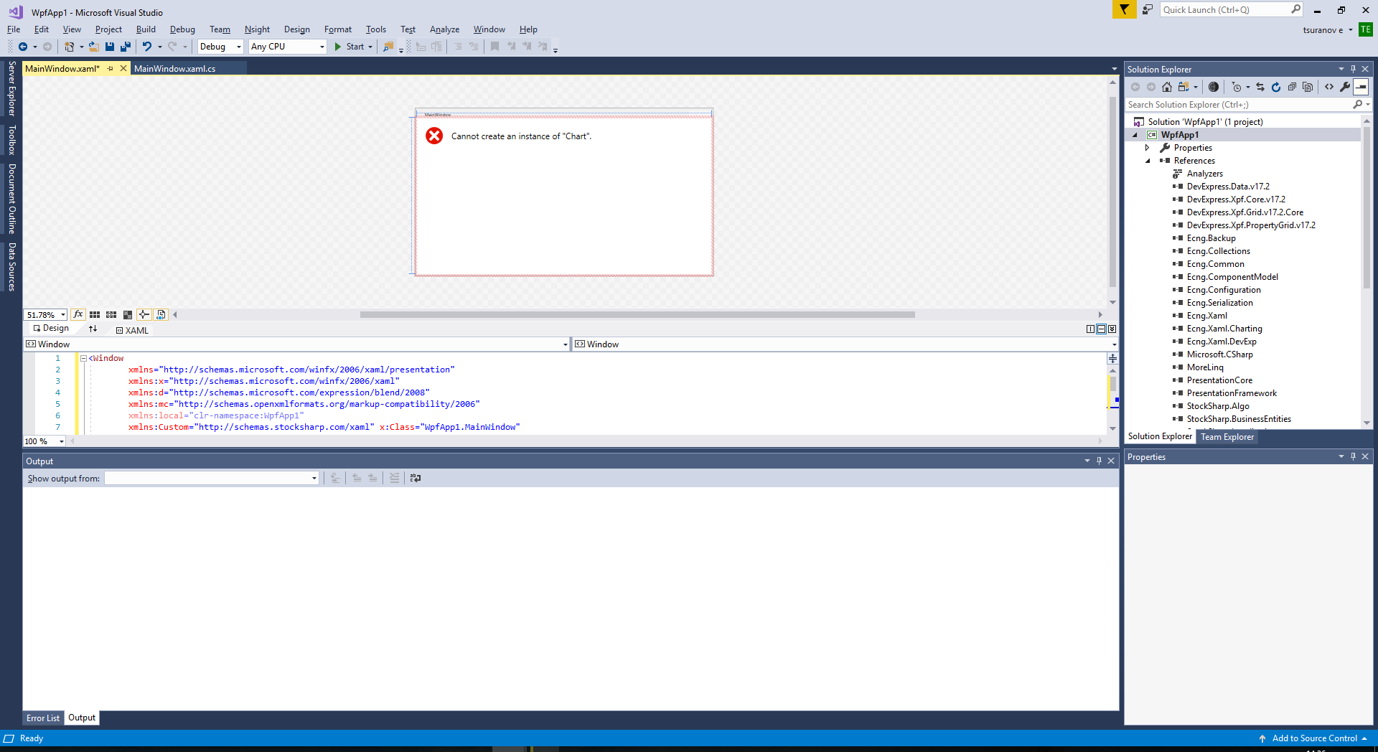Image resolution: width=1378 pixels, height=752 pixels.
Task: Open the Show output from dropdown
Action: 212,479
